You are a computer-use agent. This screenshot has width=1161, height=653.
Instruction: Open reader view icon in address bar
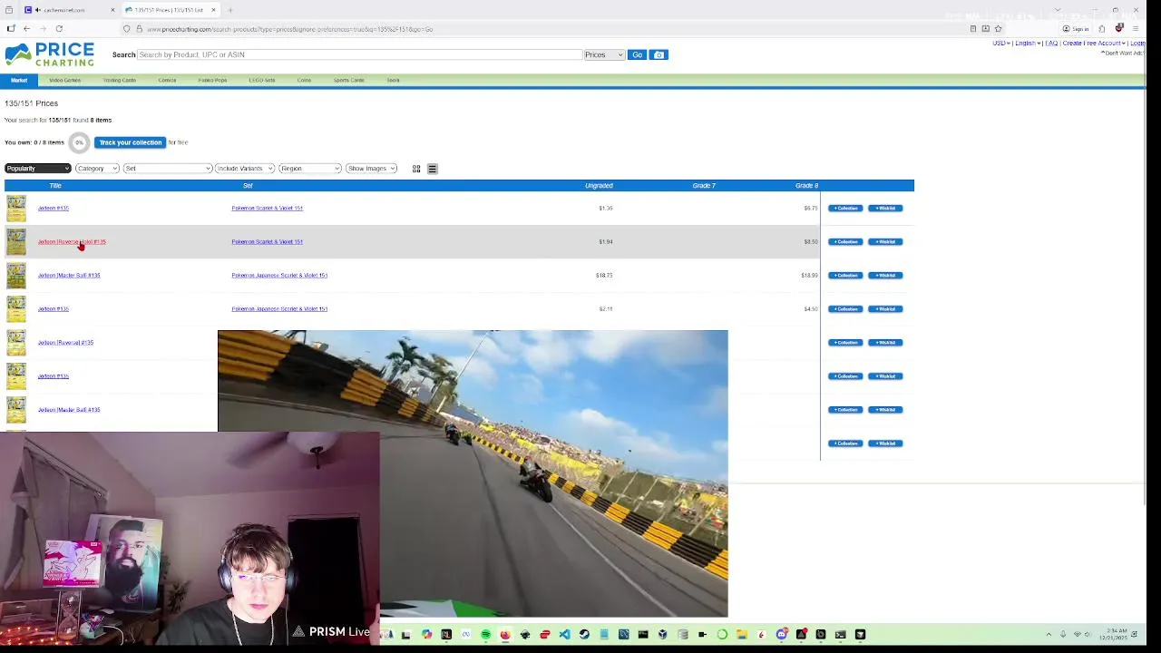[x=973, y=29]
